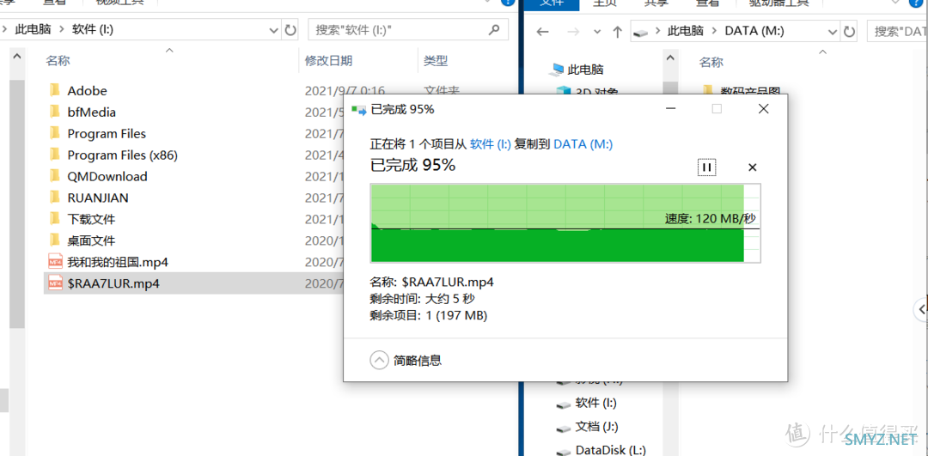The width and height of the screenshot is (928, 456).
Task: Select the Program Files (x86) folder
Action: (123, 155)
